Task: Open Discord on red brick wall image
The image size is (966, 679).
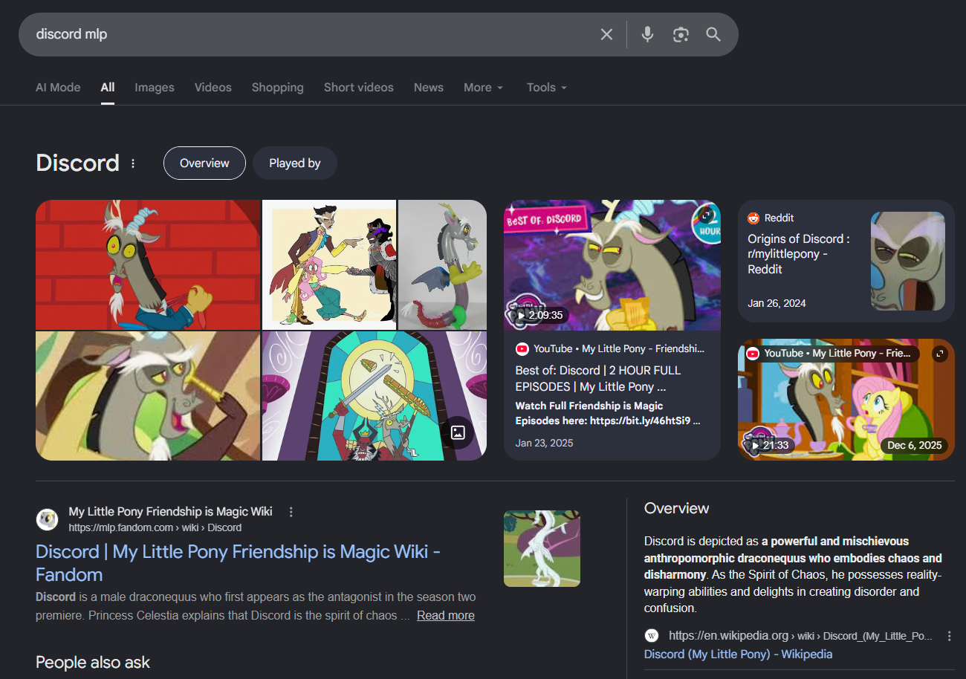Action: (148, 264)
